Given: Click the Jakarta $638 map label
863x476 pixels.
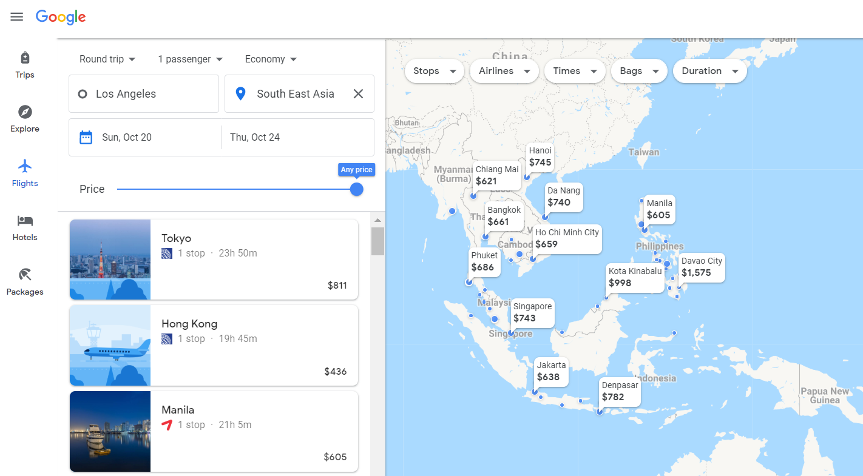Looking at the screenshot, I should click(x=551, y=371).
